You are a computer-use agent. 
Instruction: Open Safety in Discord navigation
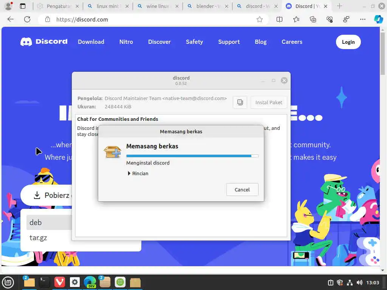pos(195,42)
